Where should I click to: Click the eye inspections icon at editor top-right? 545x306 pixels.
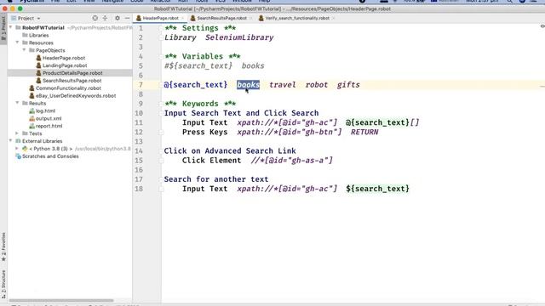pyautogui.click(x=542, y=26)
